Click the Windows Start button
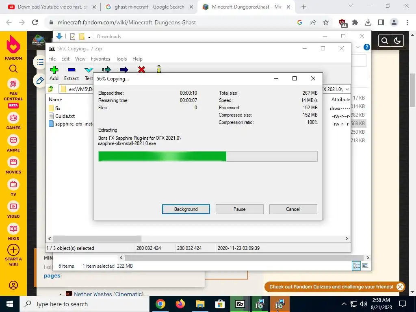Viewport: 416px width, 312px height. coord(10,304)
